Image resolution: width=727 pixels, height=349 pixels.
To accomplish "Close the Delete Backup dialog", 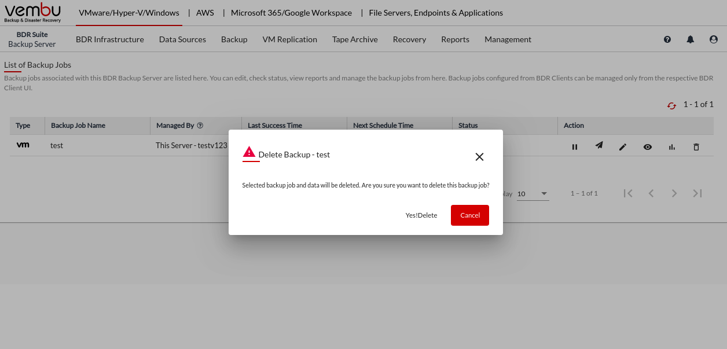I will tap(479, 157).
